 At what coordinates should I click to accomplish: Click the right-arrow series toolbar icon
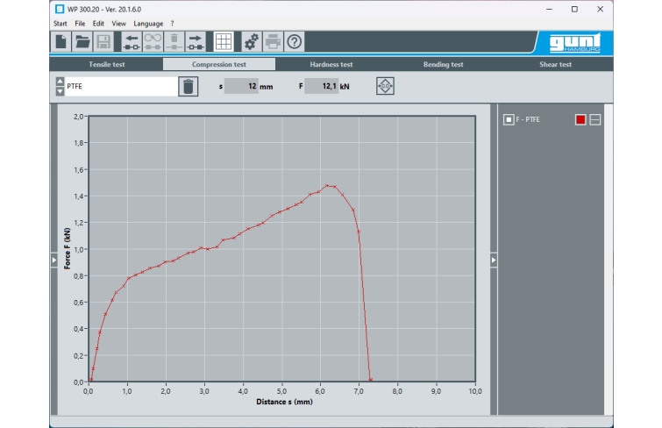coord(195,41)
